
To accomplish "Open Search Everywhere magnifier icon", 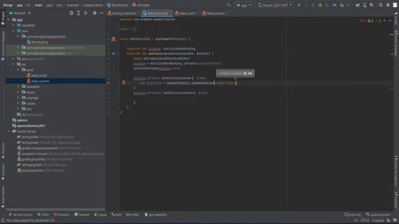I will tap(381, 5).
